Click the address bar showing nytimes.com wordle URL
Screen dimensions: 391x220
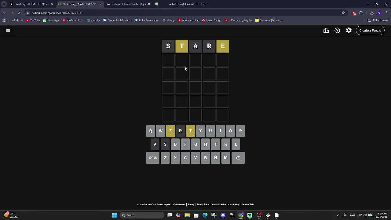tap(183, 13)
